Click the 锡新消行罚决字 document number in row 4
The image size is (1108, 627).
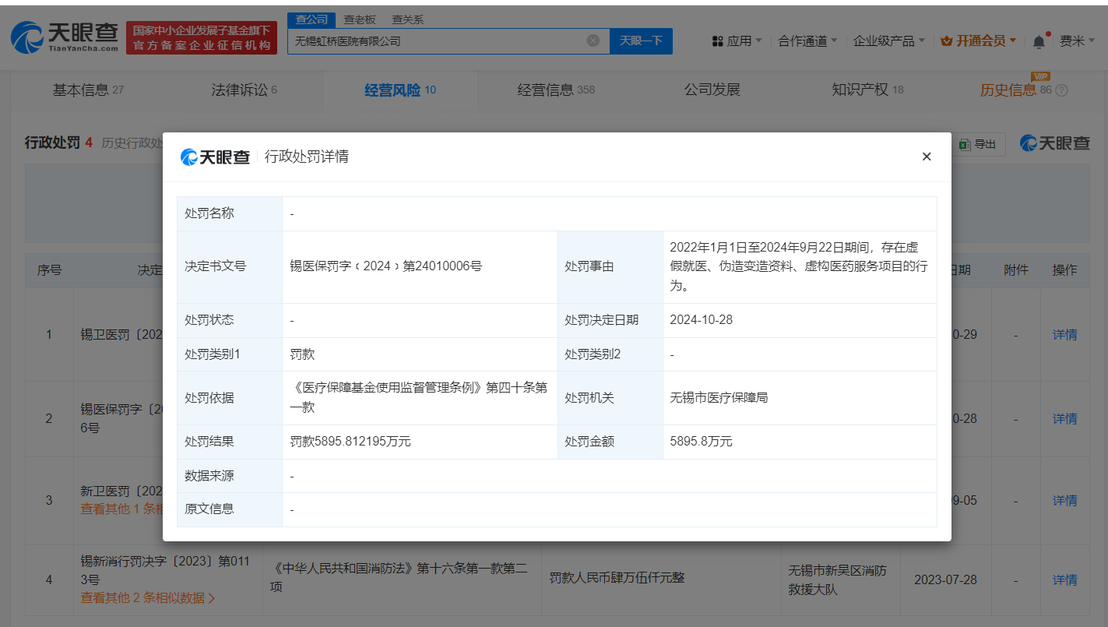(166, 570)
